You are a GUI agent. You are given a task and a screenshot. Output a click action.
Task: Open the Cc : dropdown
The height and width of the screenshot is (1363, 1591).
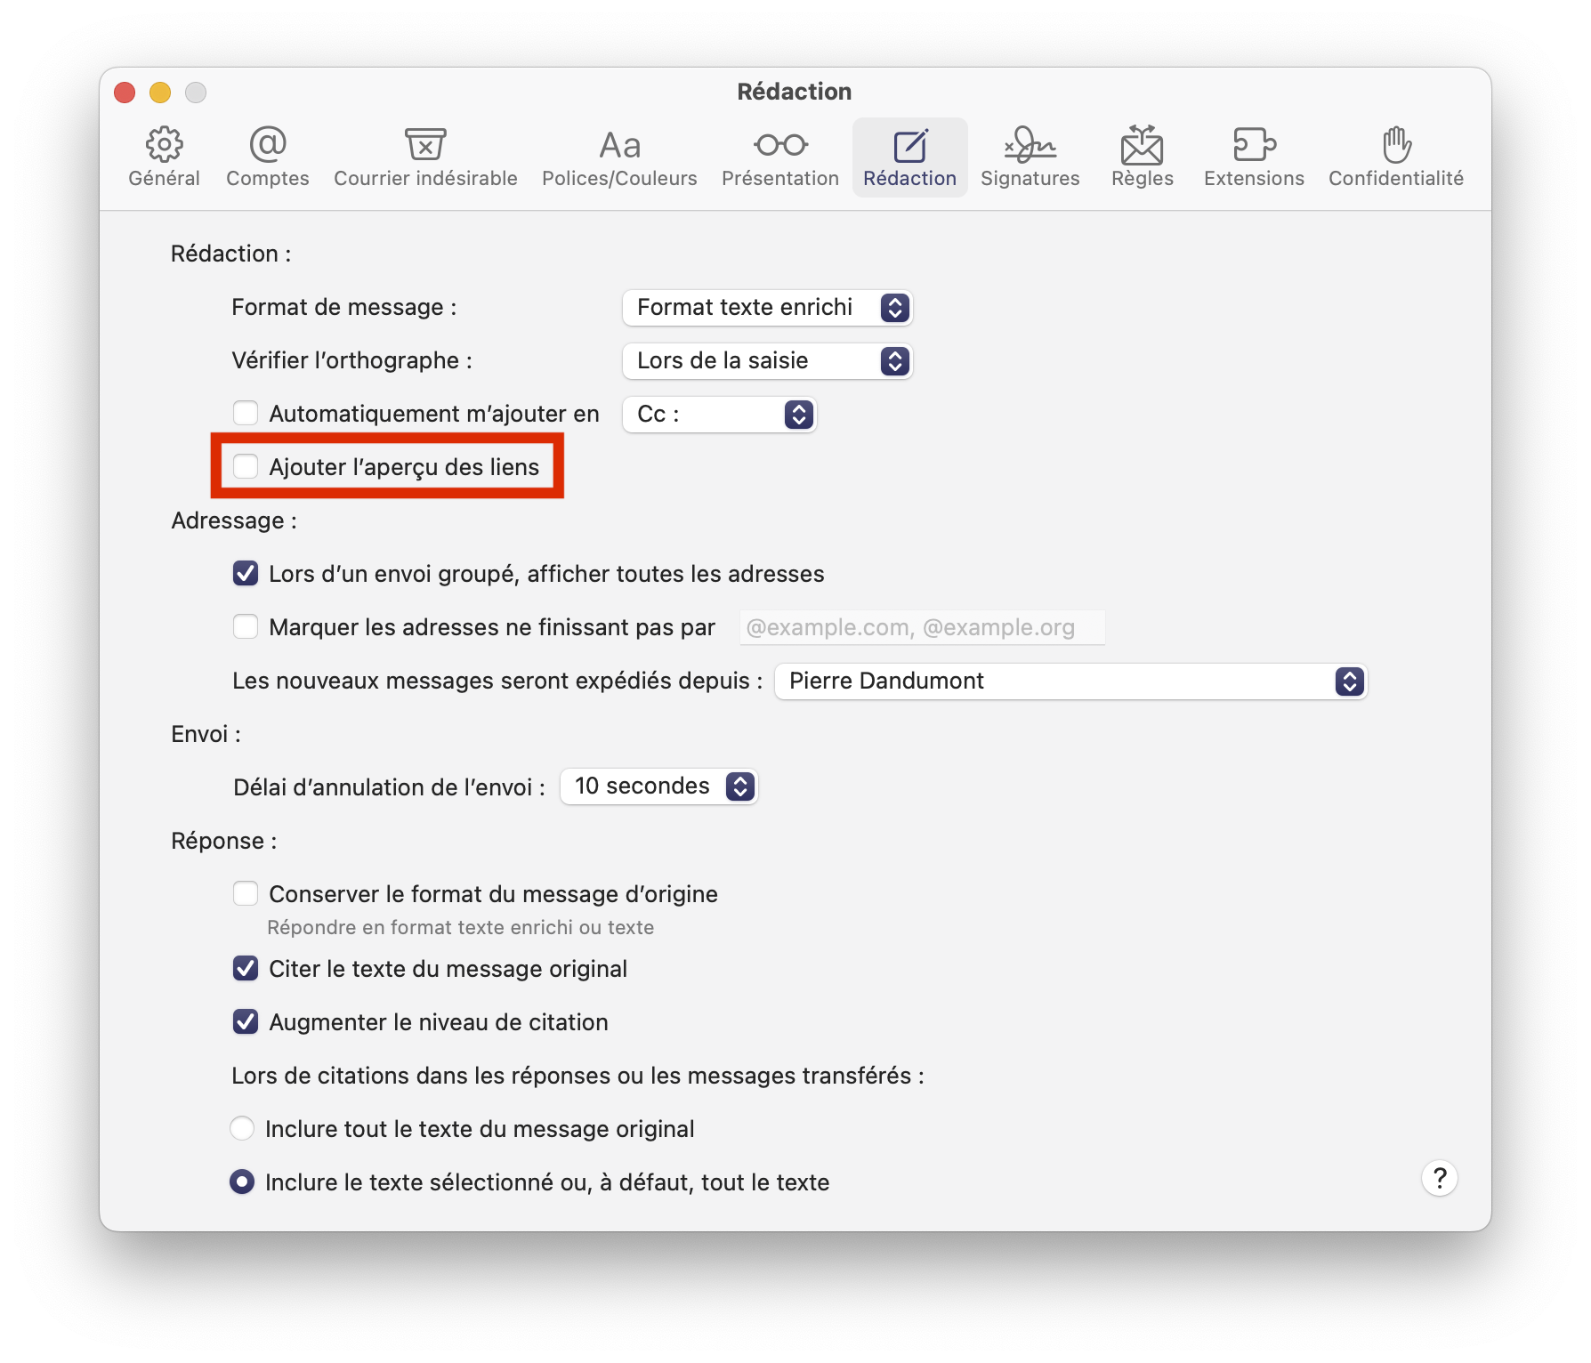719,415
